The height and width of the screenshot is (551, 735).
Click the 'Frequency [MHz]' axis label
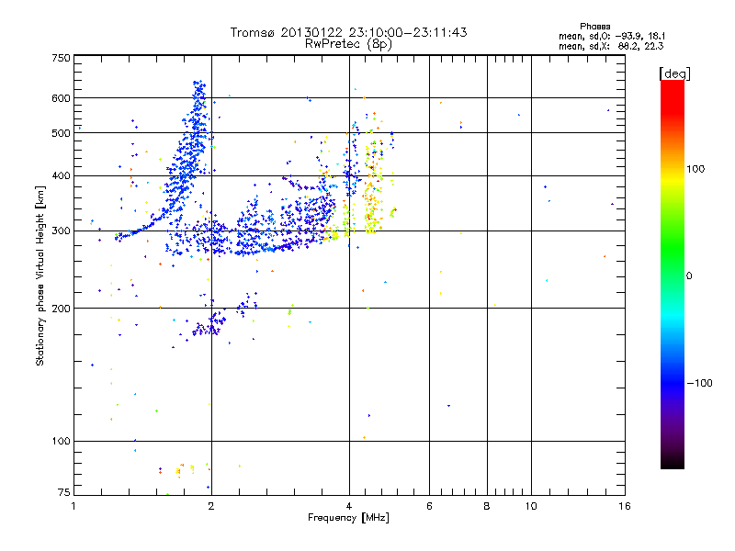[x=348, y=518]
